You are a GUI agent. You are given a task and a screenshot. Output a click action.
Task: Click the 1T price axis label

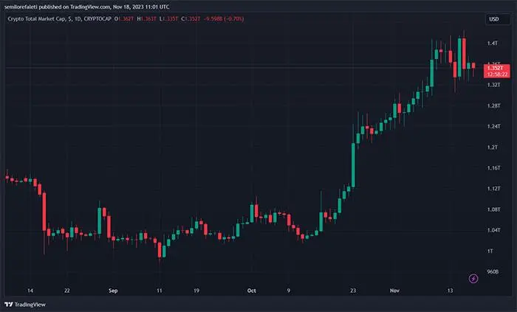[490, 251]
